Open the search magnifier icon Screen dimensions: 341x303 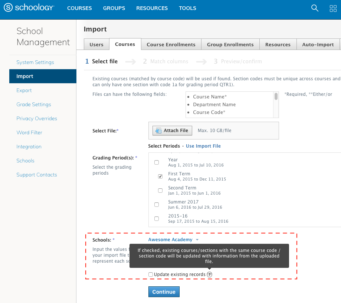click(x=315, y=8)
